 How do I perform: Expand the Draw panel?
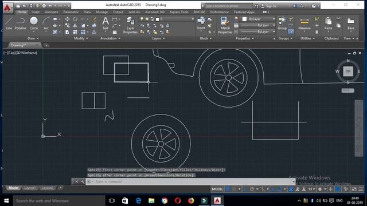33,38
